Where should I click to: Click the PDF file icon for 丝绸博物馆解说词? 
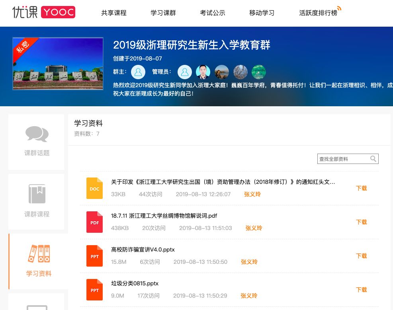tap(94, 222)
